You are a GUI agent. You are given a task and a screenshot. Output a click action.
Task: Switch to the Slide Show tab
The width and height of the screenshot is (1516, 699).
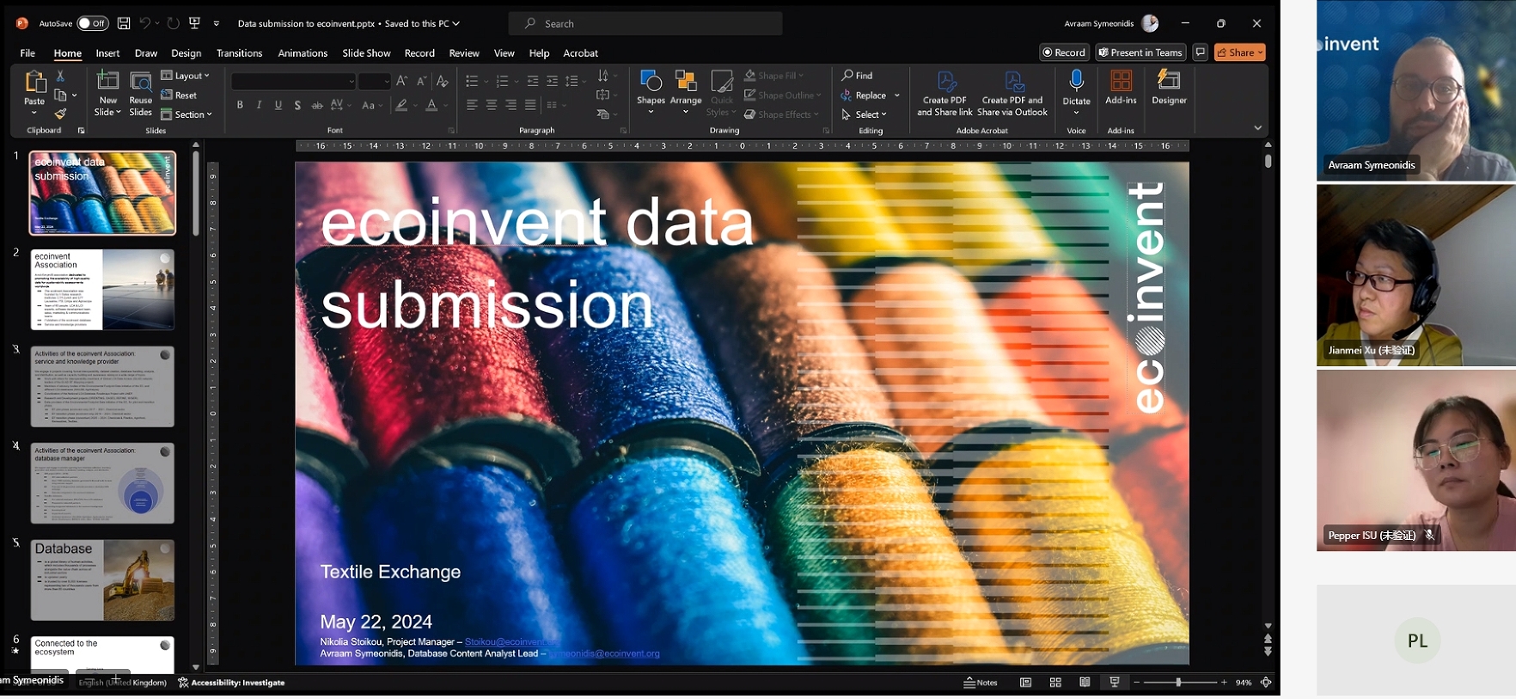coord(366,53)
